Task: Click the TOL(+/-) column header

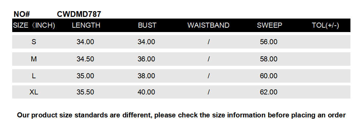Action: 325,25
